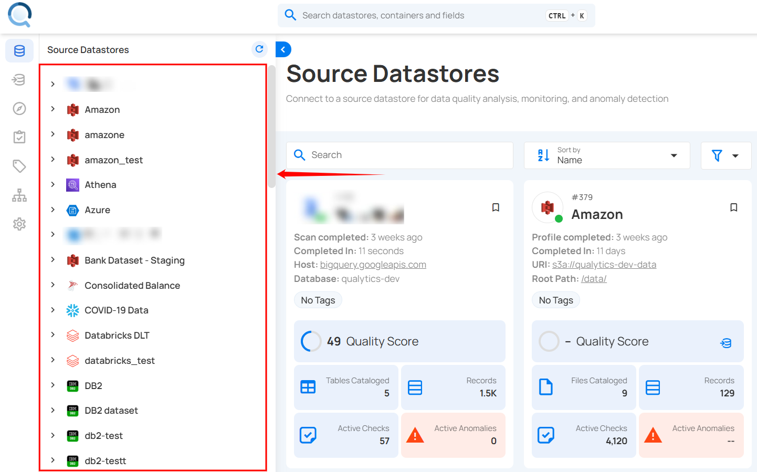
Task: Expand the Databricks DLT tree entry
Action: pos(52,335)
